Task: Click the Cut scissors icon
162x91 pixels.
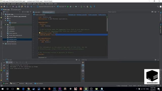Action: [16, 7]
